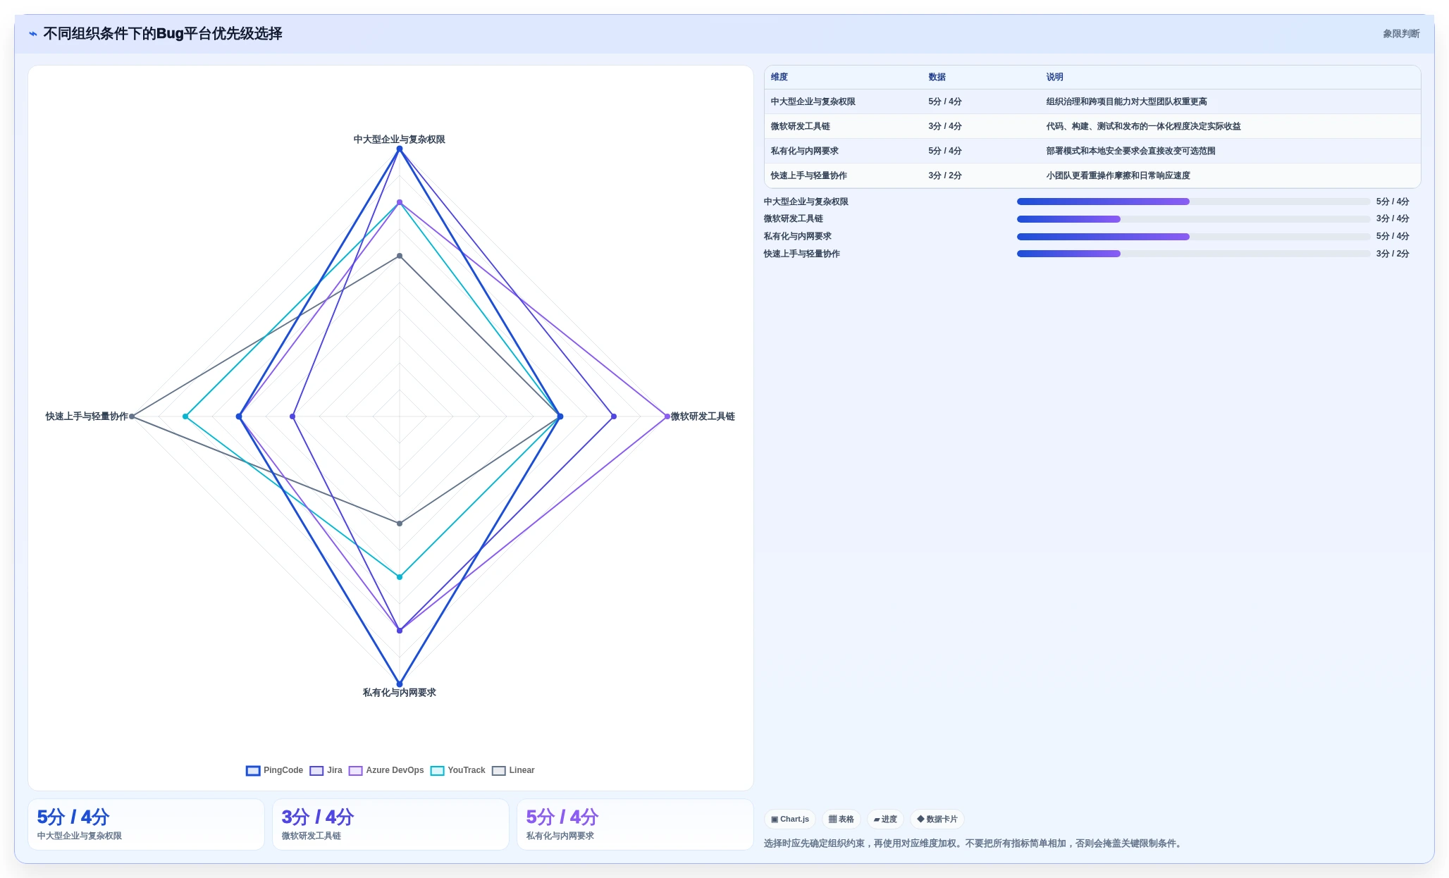Screen dimensions: 1449x878
Task: Click progress bar for 微软研发工具链
Action: pyautogui.click(x=1193, y=219)
